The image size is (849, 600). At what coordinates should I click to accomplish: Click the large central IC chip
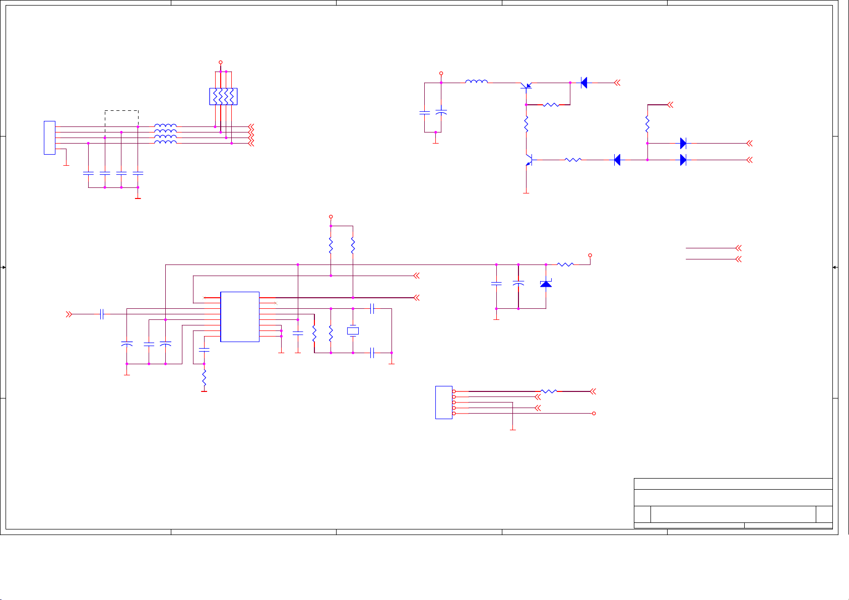(240, 317)
